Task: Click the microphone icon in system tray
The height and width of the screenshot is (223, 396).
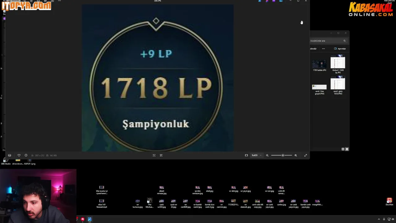Action: point(384,219)
